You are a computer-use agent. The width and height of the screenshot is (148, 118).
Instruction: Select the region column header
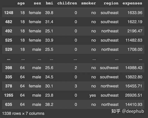click(x=111, y=3)
